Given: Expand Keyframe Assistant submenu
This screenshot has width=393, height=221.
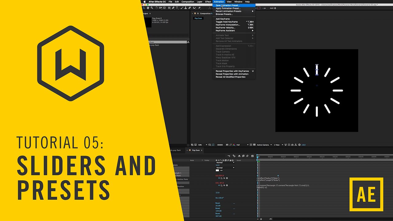Looking at the screenshot, I should (x=234, y=31).
